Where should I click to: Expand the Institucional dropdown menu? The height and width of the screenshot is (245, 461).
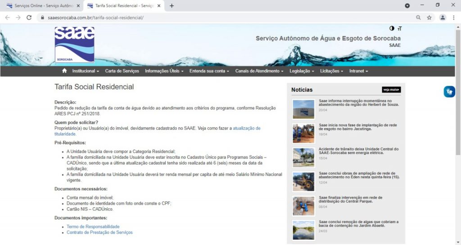pyautogui.click(x=86, y=71)
